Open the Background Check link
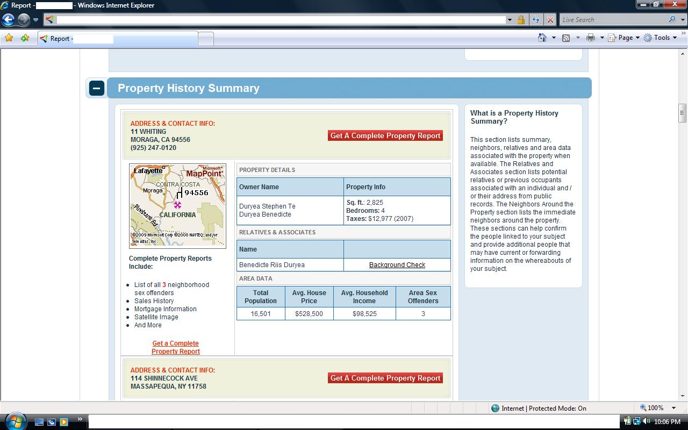The height and width of the screenshot is (430, 688). tap(397, 265)
